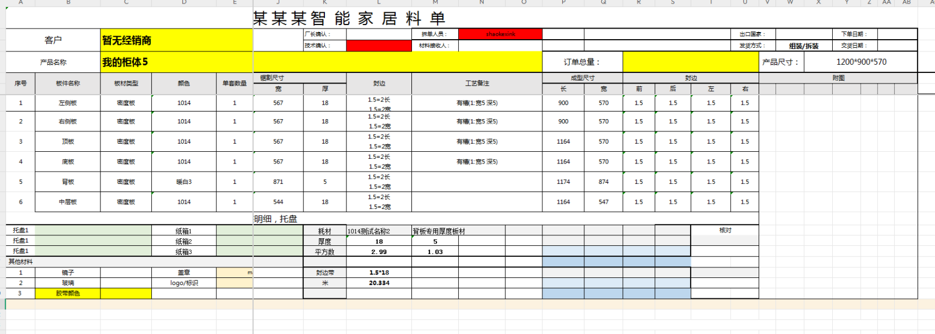Screen dimensions: 935x334
Task: Select the 顶板 part name cell
Action: (68, 141)
